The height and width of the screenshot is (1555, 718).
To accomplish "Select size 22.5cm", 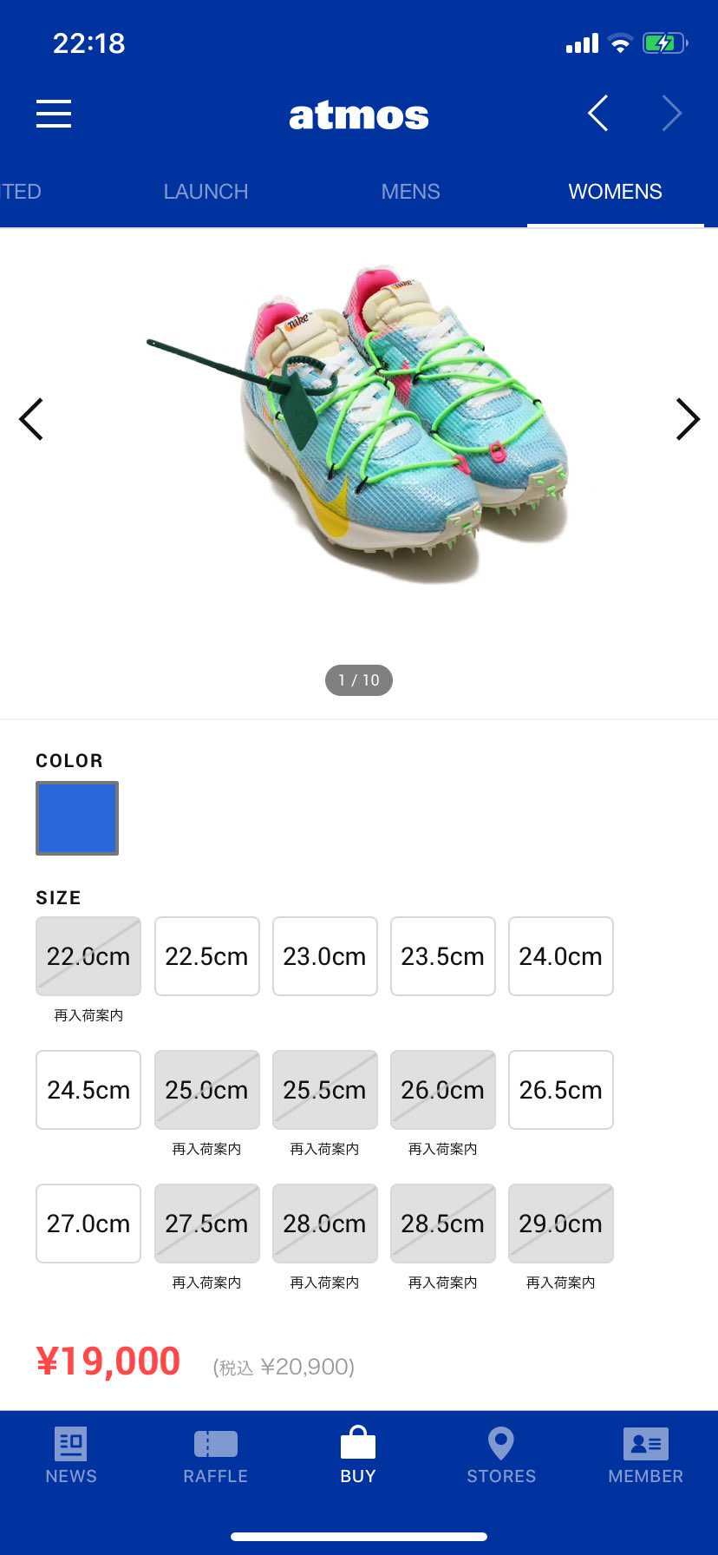I will 206,956.
